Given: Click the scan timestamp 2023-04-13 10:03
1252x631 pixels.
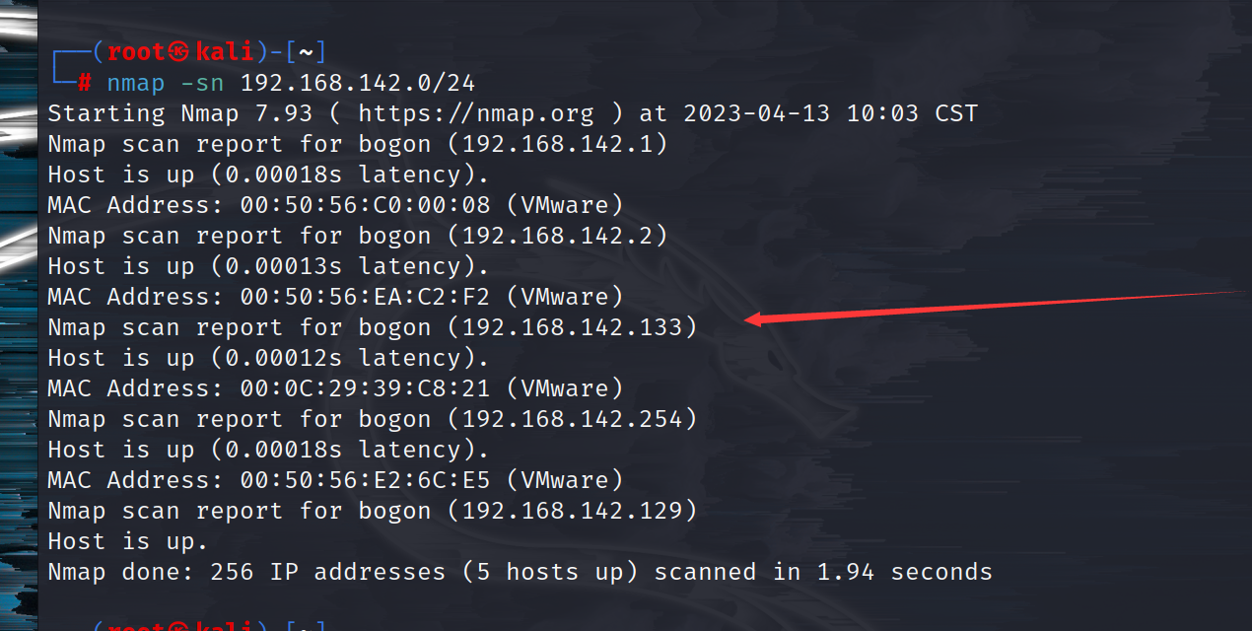Looking at the screenshot, I should 801,113.
